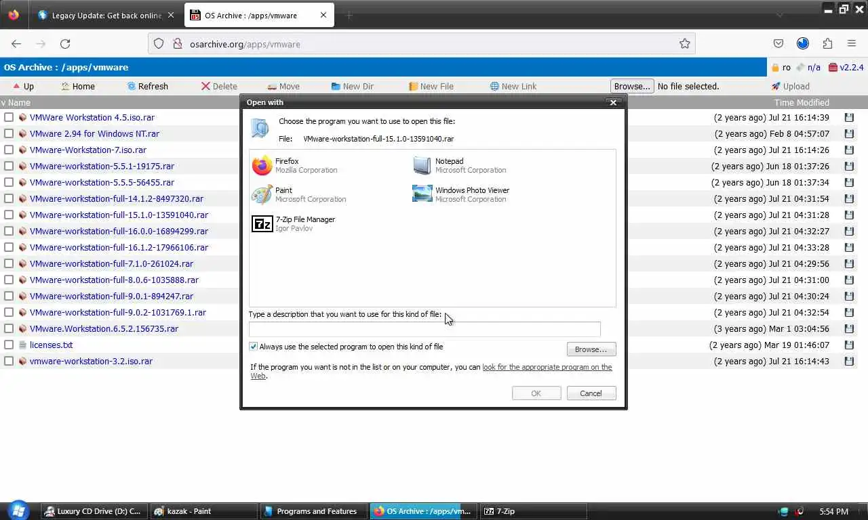Click the browser back arrow
Viewport: 868px width, 520px height.
(16, 44)
